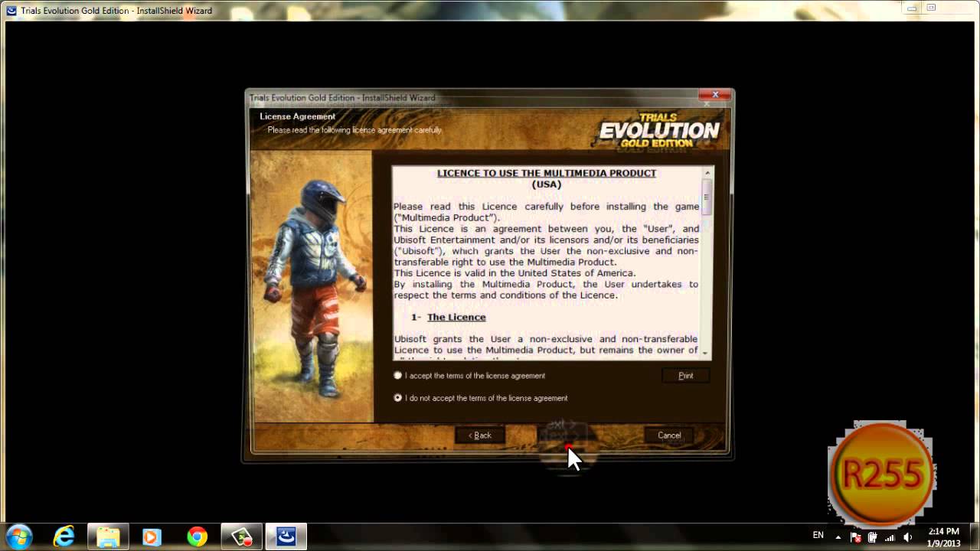Open the clock showing 2:14 PM
This screenshot has width=980, height=551.
[x=943, y=537]
